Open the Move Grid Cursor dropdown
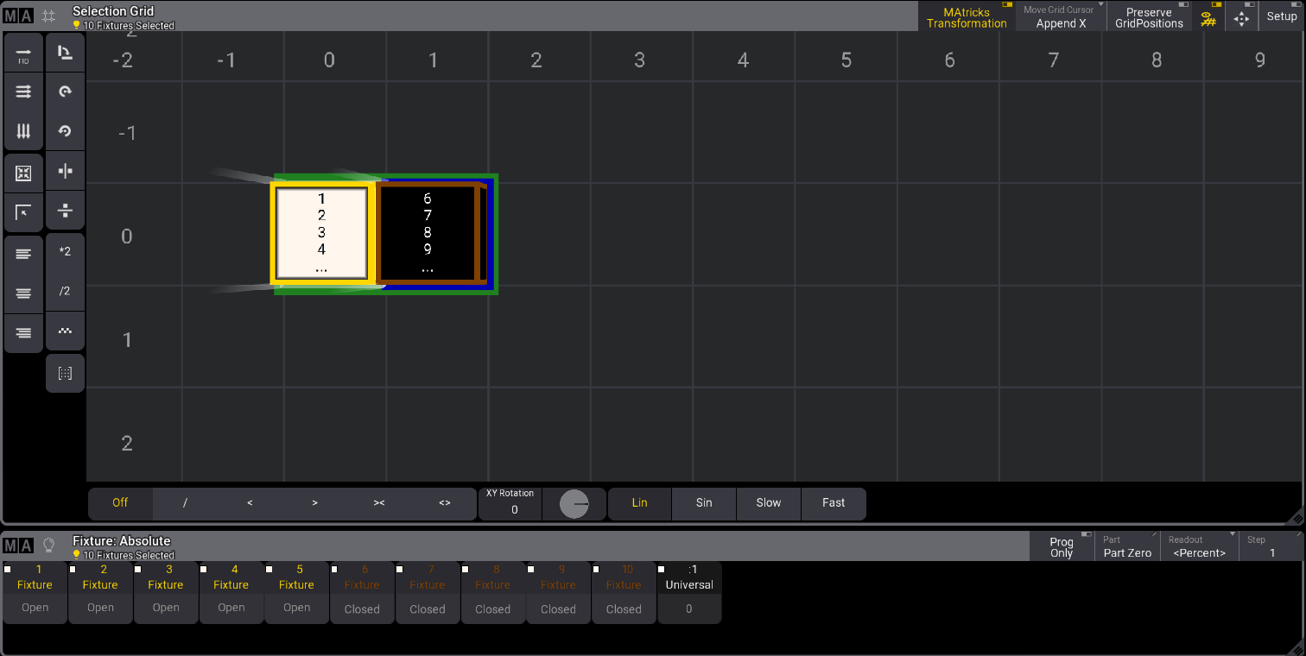 click(1061, 17)
